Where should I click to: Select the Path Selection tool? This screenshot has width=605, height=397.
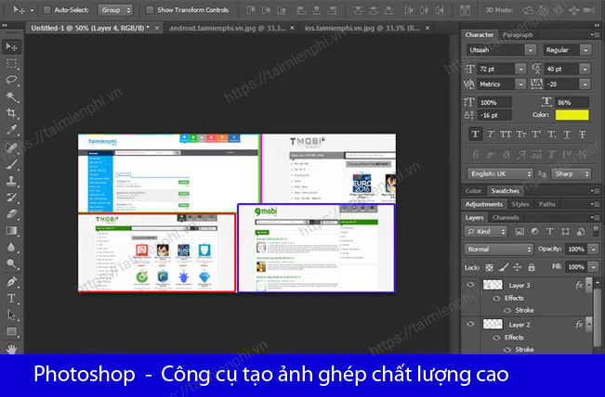[x=11, y=315]
